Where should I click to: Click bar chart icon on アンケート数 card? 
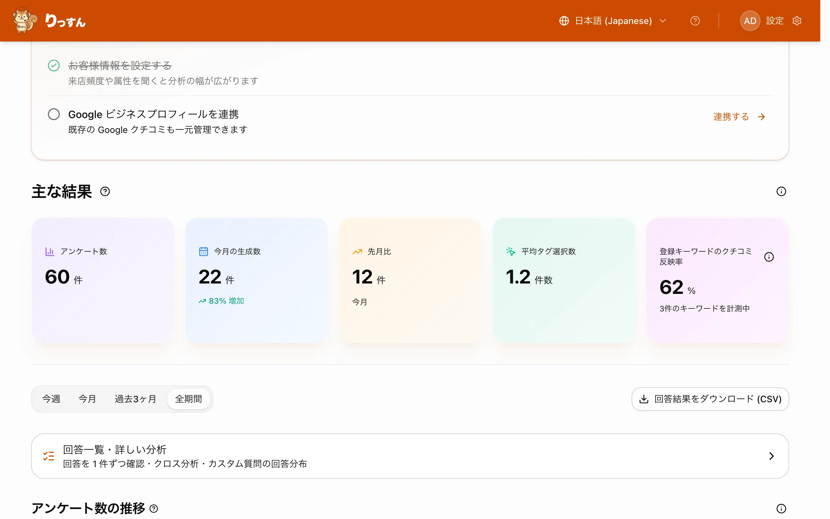pos(49,252)
